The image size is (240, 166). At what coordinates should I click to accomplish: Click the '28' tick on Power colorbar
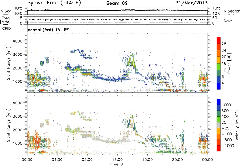(x=224, y=44)
